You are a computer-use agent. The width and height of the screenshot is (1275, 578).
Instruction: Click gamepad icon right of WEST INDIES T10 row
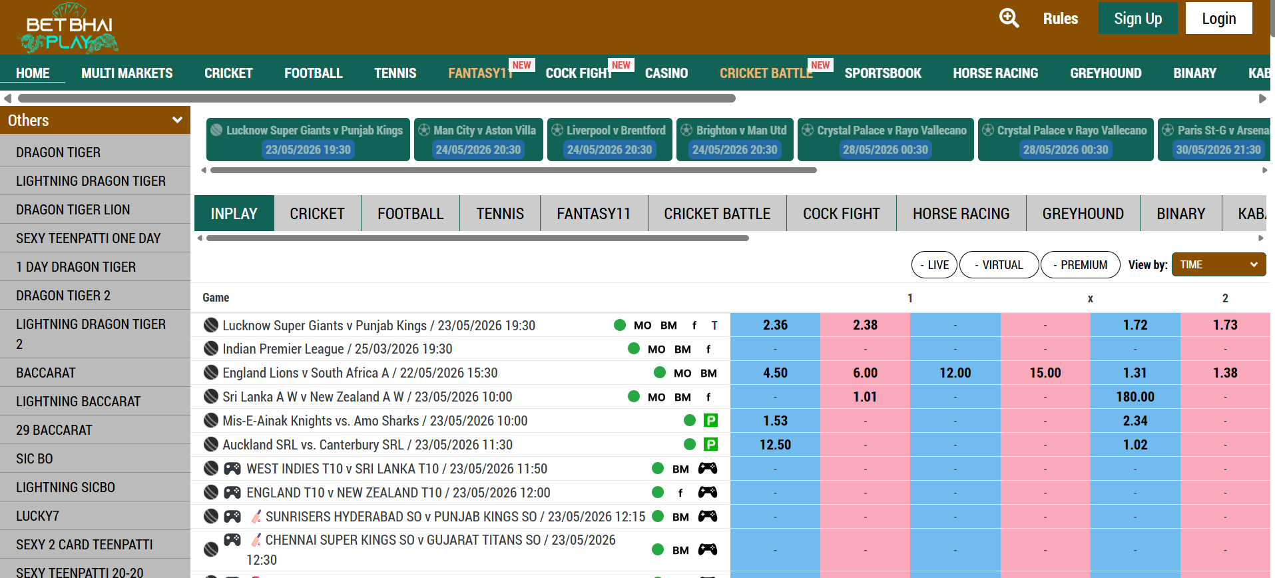pyautogui.click(x=707, y=468)
